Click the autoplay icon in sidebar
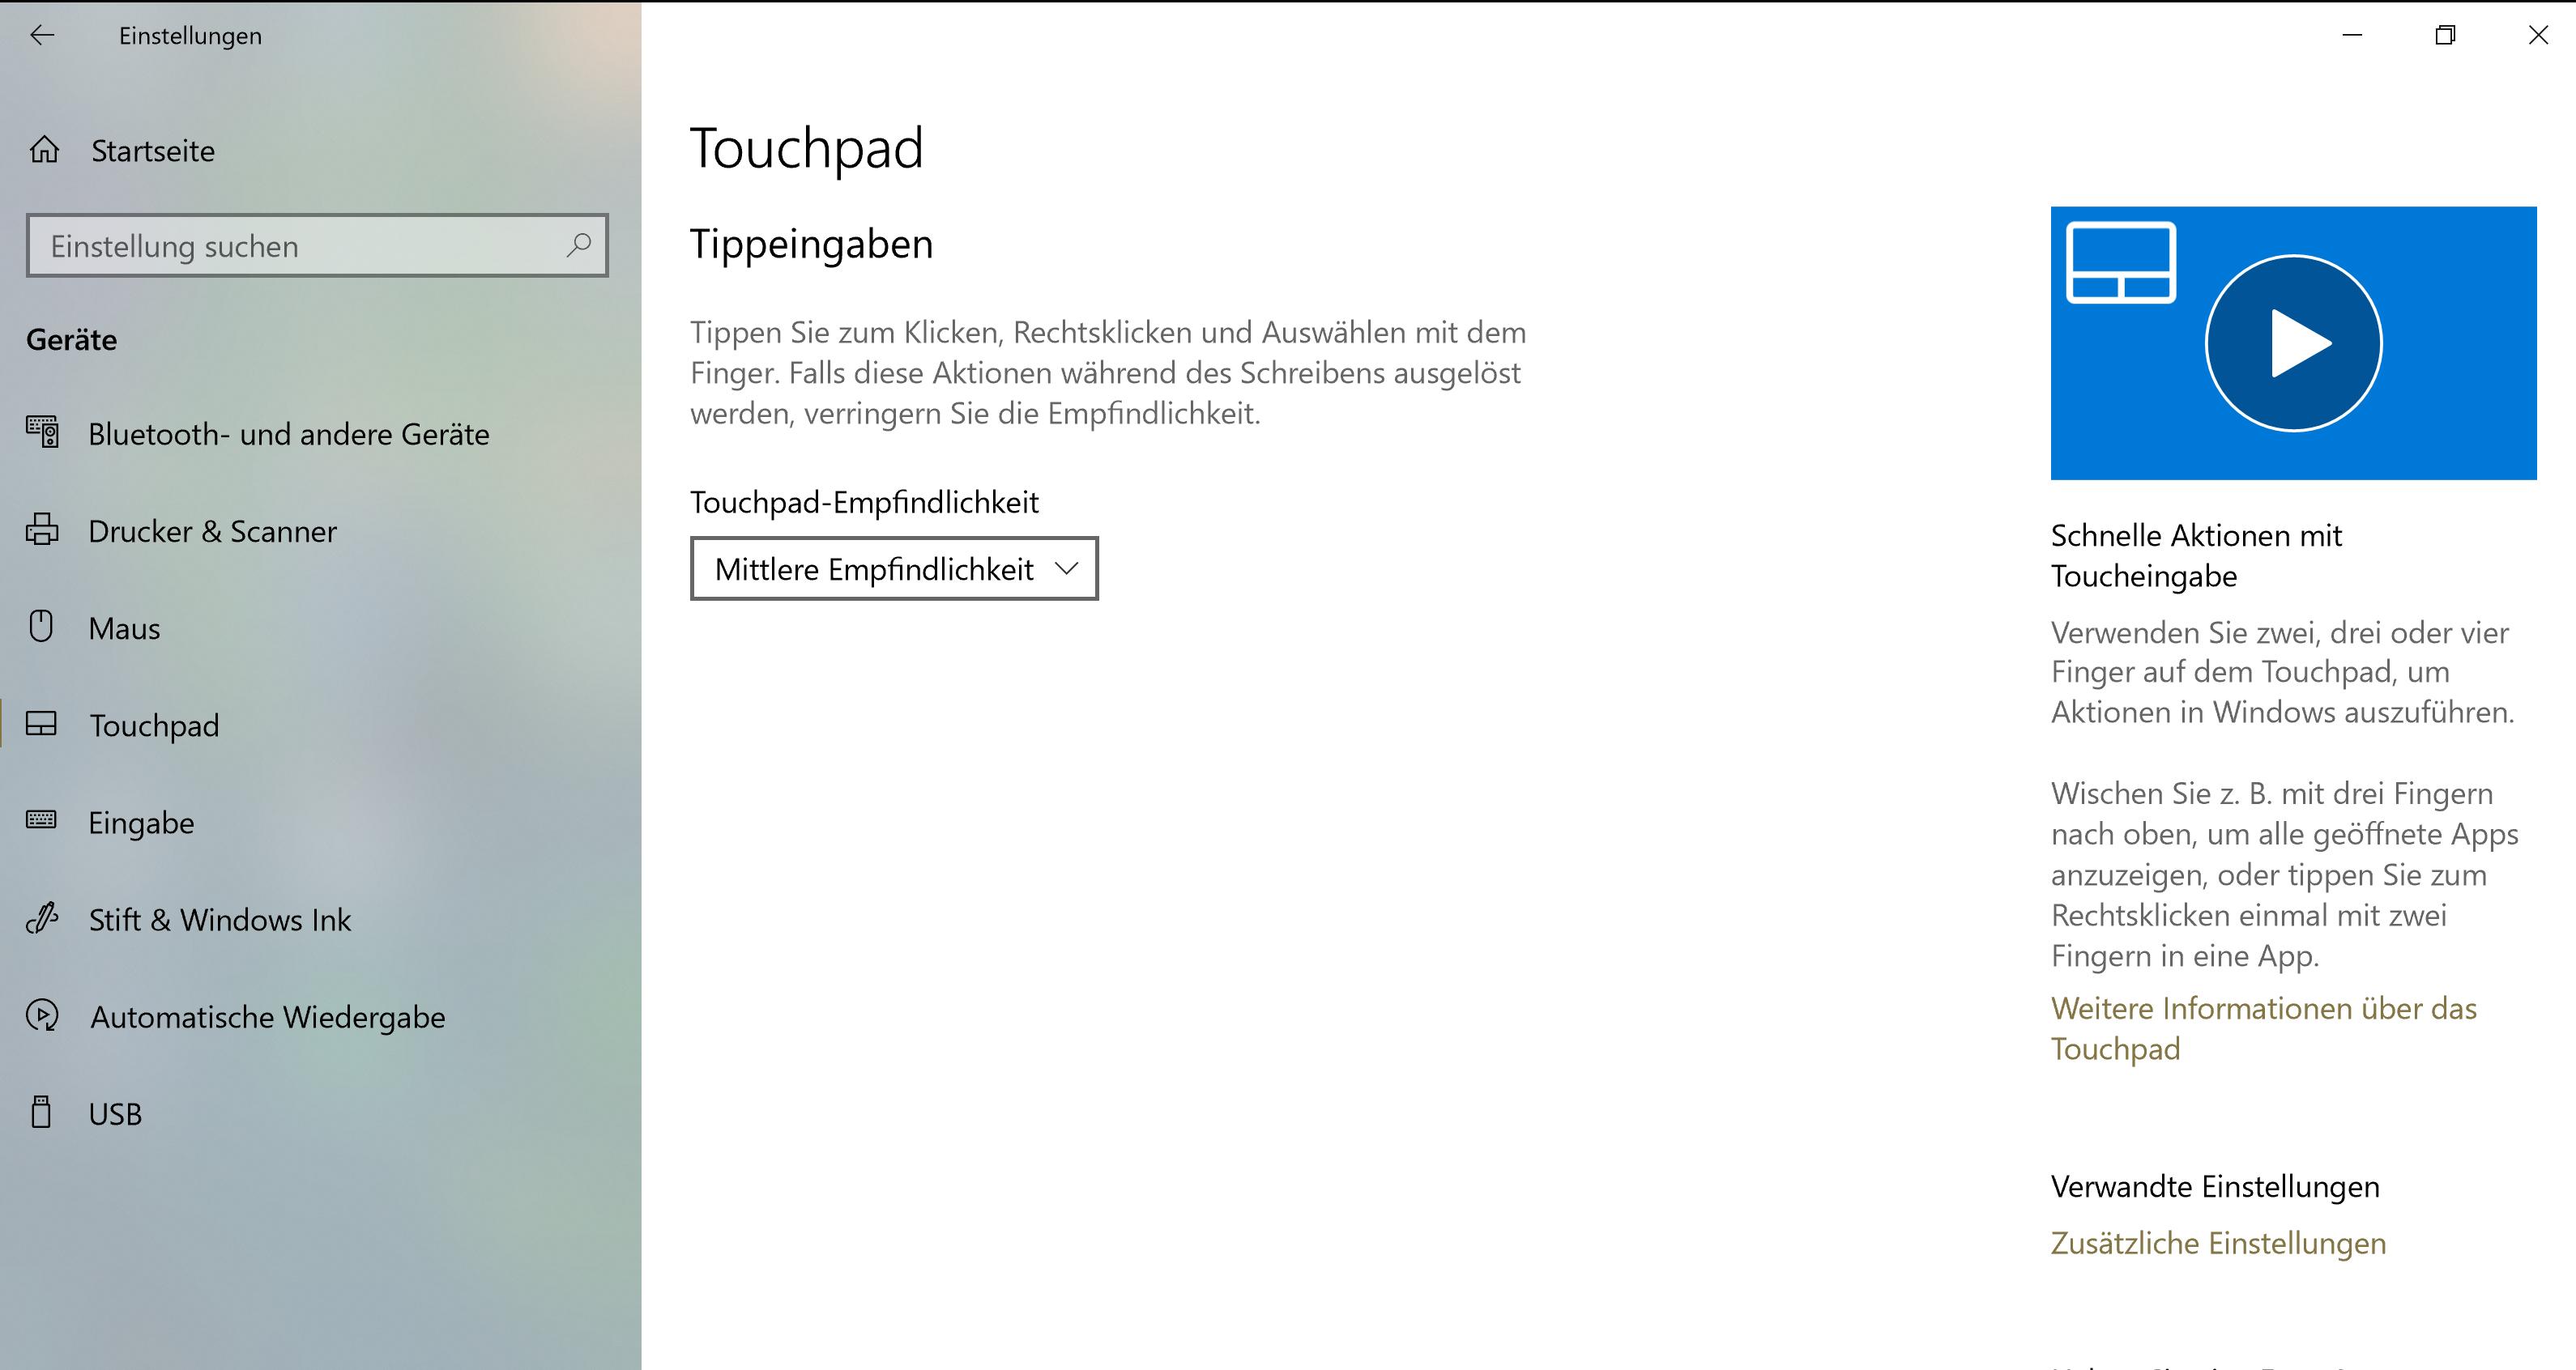 click(42, 1015)
